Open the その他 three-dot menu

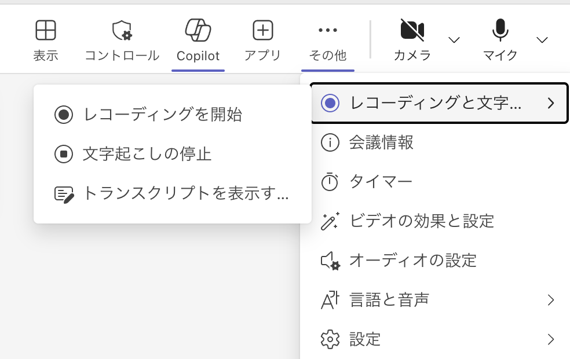(x=327, y=30)
